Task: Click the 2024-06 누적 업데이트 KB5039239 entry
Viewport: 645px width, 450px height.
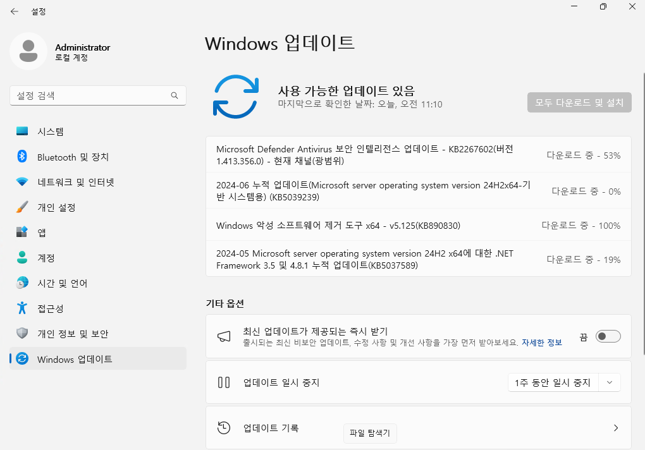Action: [x=419, y=191]
